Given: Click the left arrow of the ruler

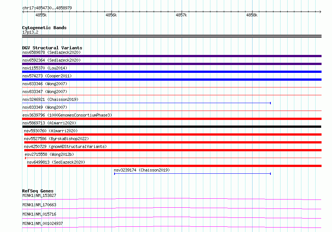Looking at the screenshot, I should pyautogui.click(x=23, y=12).
